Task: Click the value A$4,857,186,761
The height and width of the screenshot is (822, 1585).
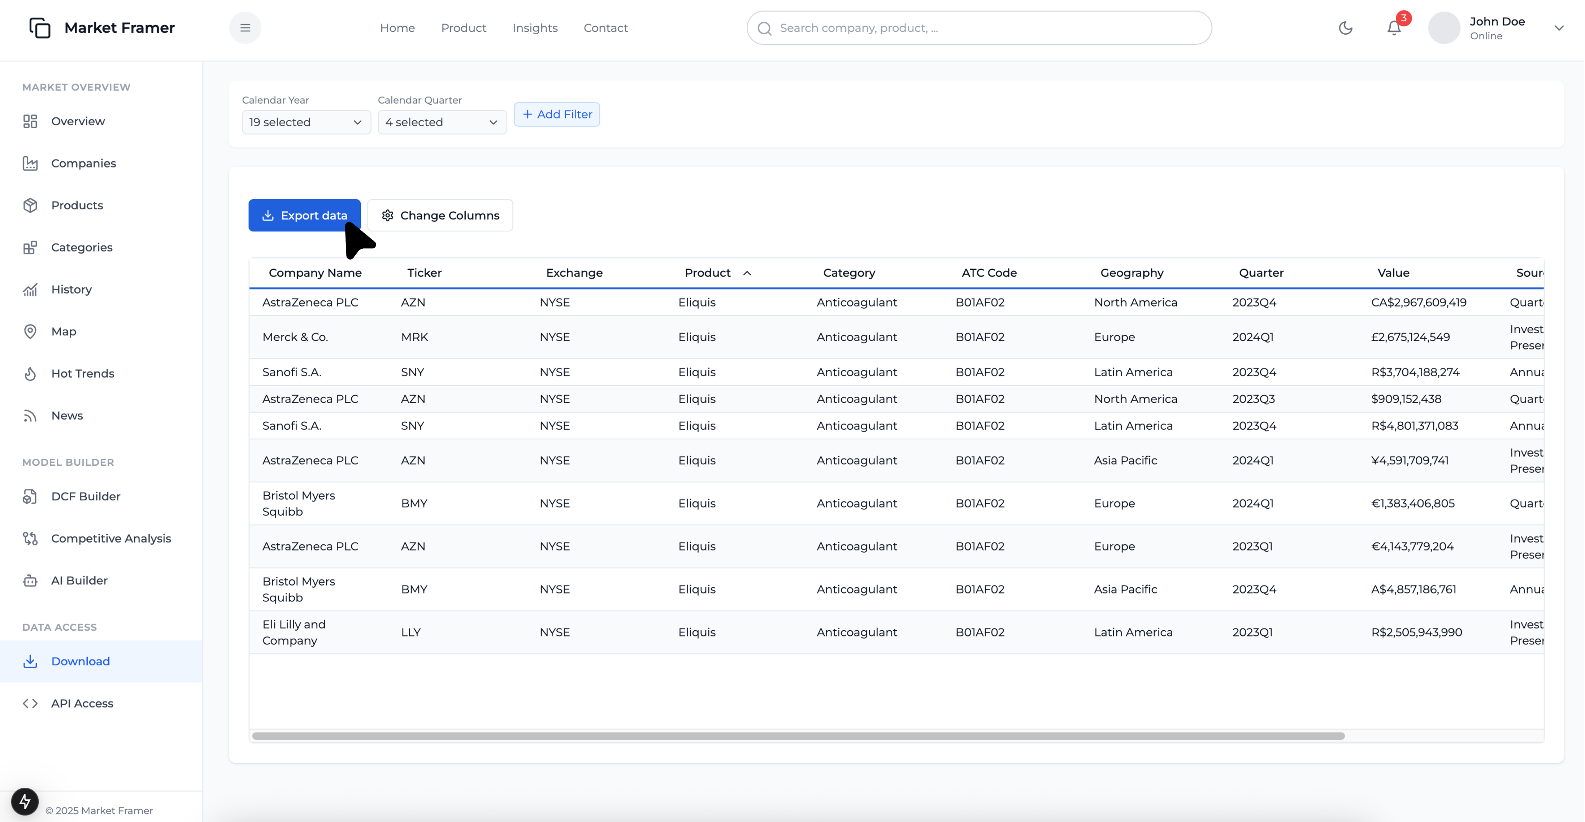Action: pos(1414,590)
